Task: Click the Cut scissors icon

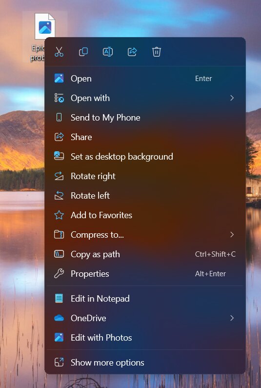Action: coord(59,52)
